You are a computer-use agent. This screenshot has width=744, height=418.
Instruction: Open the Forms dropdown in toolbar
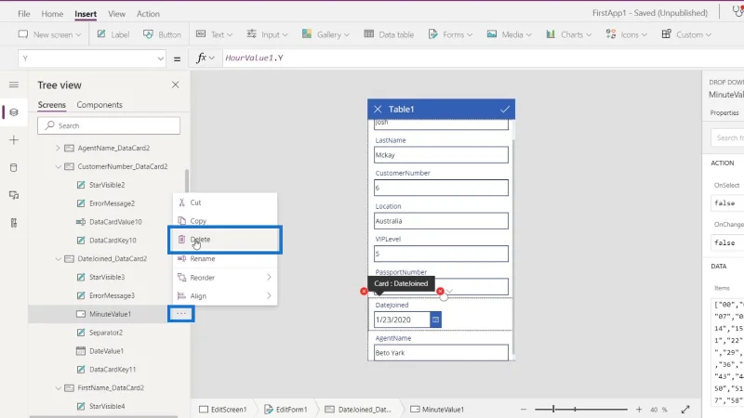coord(450,34)
